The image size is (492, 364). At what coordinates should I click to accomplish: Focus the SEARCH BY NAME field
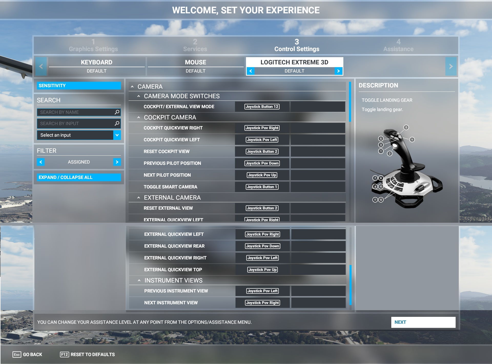[79, 112]
